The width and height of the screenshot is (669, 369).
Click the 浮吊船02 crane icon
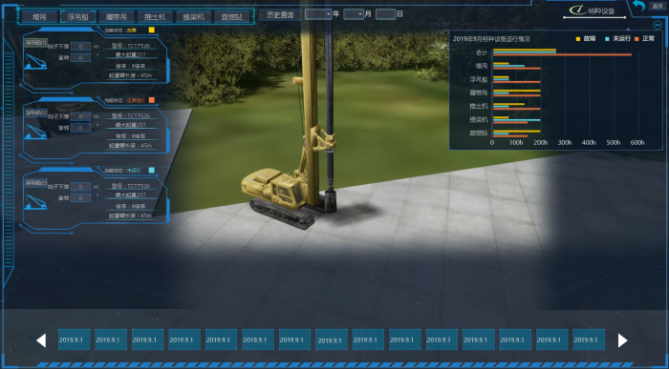(35, 132)
